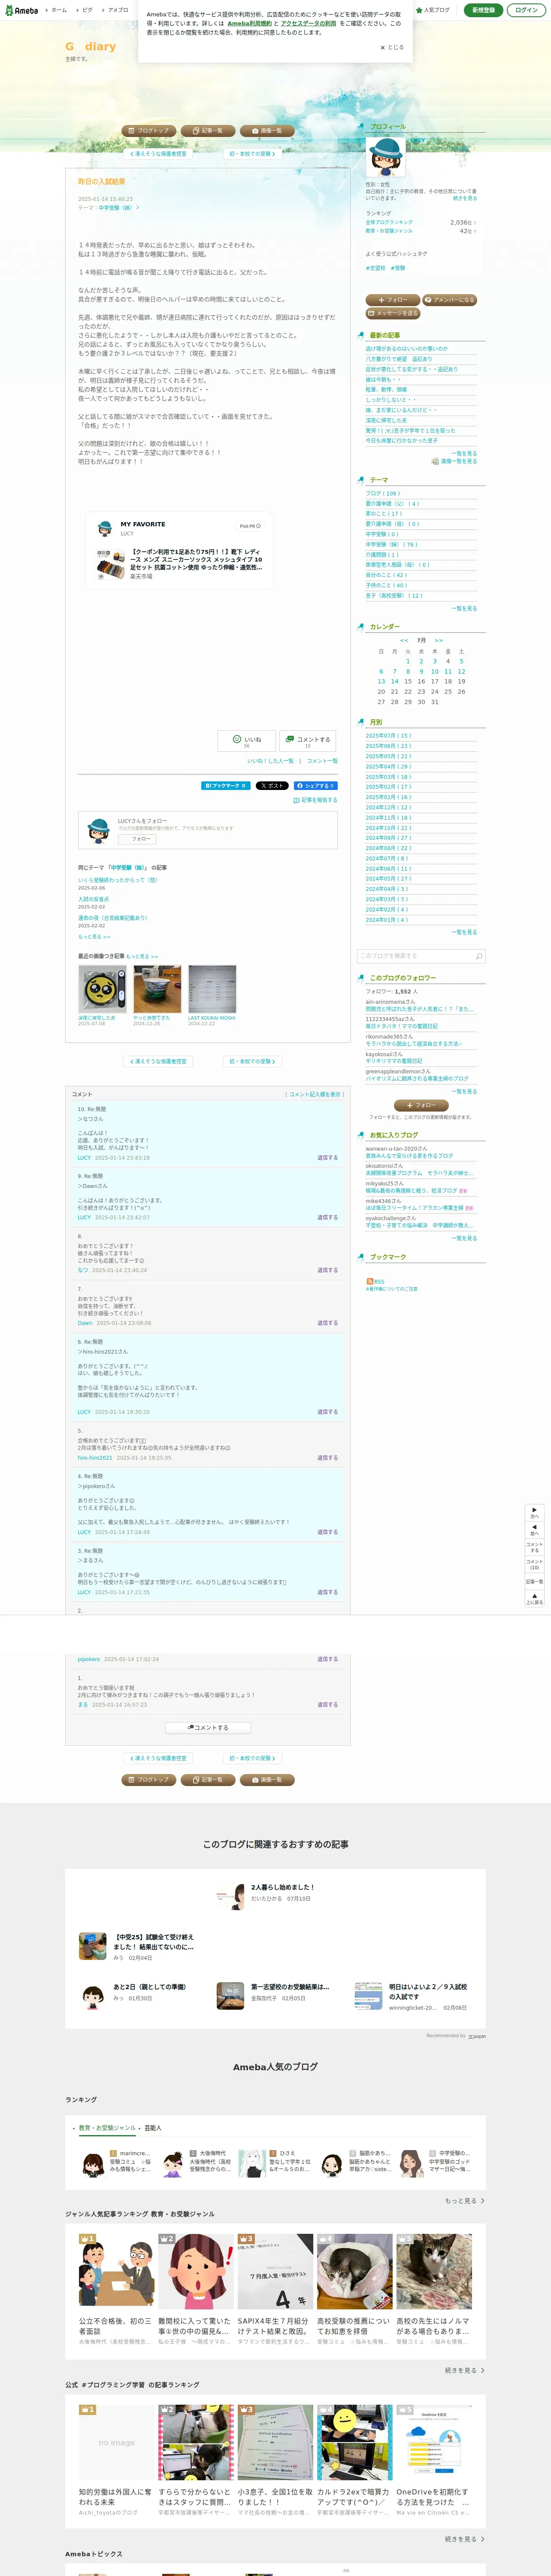Open thumbnail 深夜に帰宅した夫
The height and width of the screenshot is (2576, 551).
(x=102, y=989)
